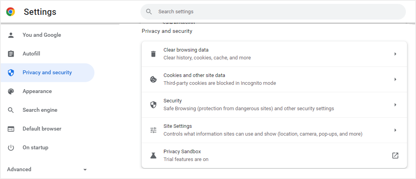Select Privacy and security in sidebar
Image resolution: width=416 pixels, height=179 pixels.
point(47,73)
